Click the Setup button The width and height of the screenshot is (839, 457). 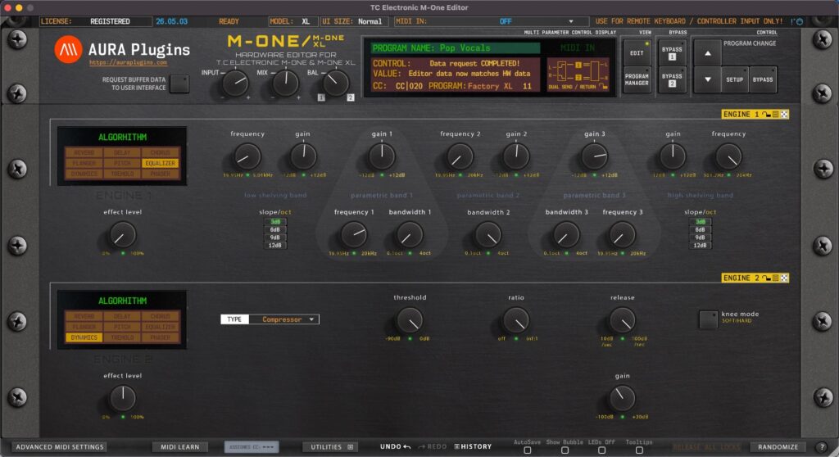pos(734,79)
